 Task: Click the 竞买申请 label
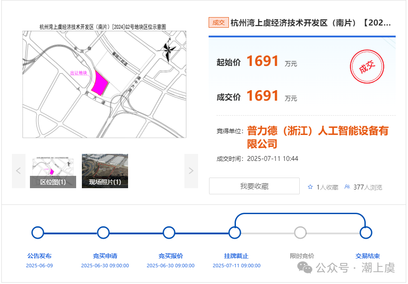[x=105, y=256]
